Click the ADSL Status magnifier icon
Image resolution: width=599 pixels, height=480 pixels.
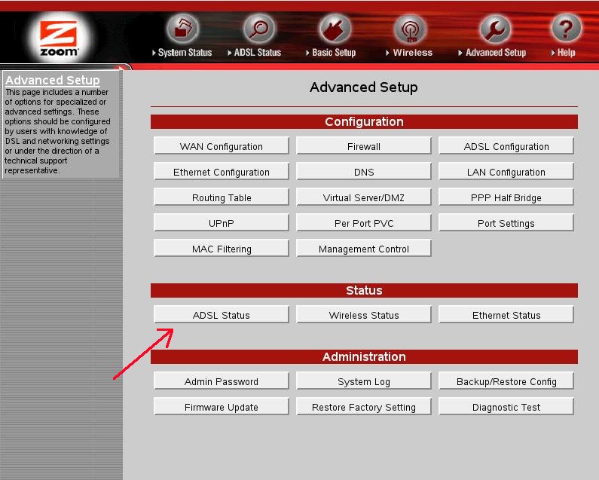(259, 28)
